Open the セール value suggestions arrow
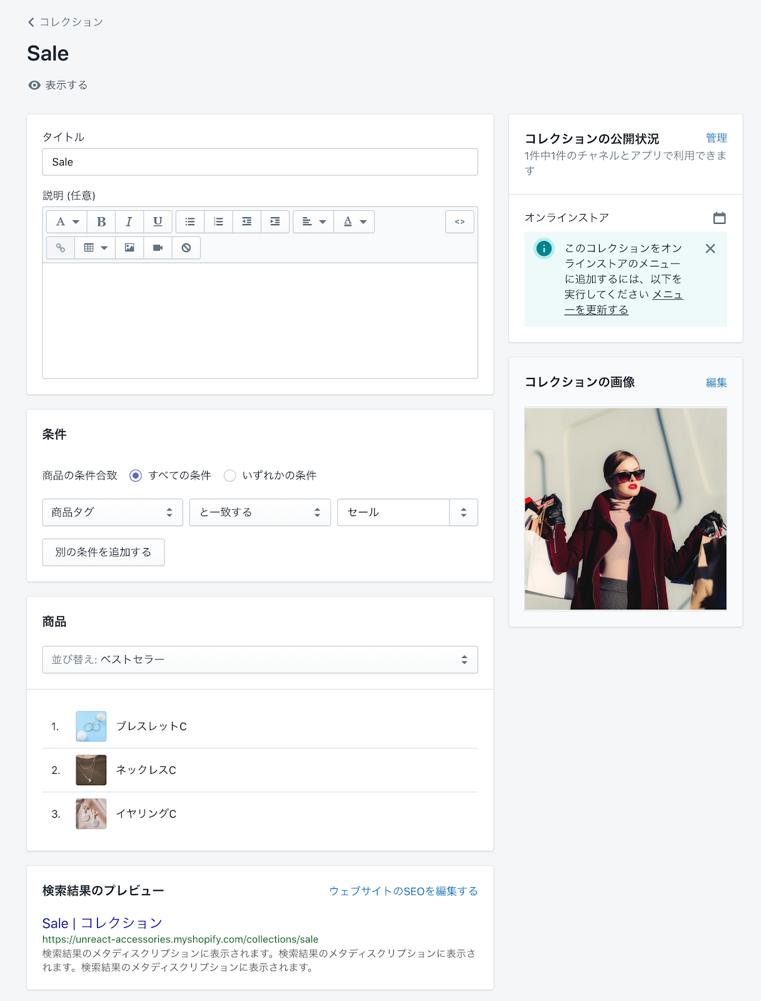This screenshot has height=1001, width=761. [464, 512]
